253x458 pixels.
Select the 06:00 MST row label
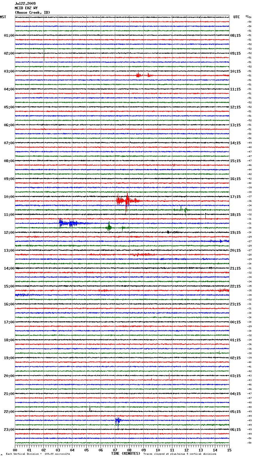pos(9,125)
